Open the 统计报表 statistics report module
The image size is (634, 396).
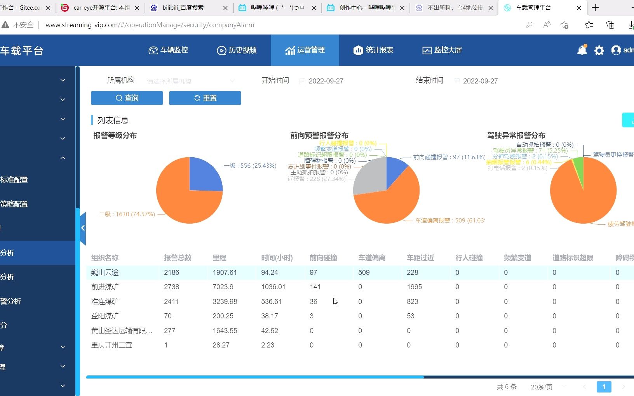[373, 50]
